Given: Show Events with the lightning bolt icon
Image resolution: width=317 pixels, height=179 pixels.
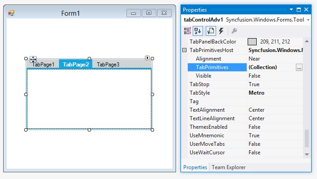Looking at the screenshot, I should click(221, 31).
